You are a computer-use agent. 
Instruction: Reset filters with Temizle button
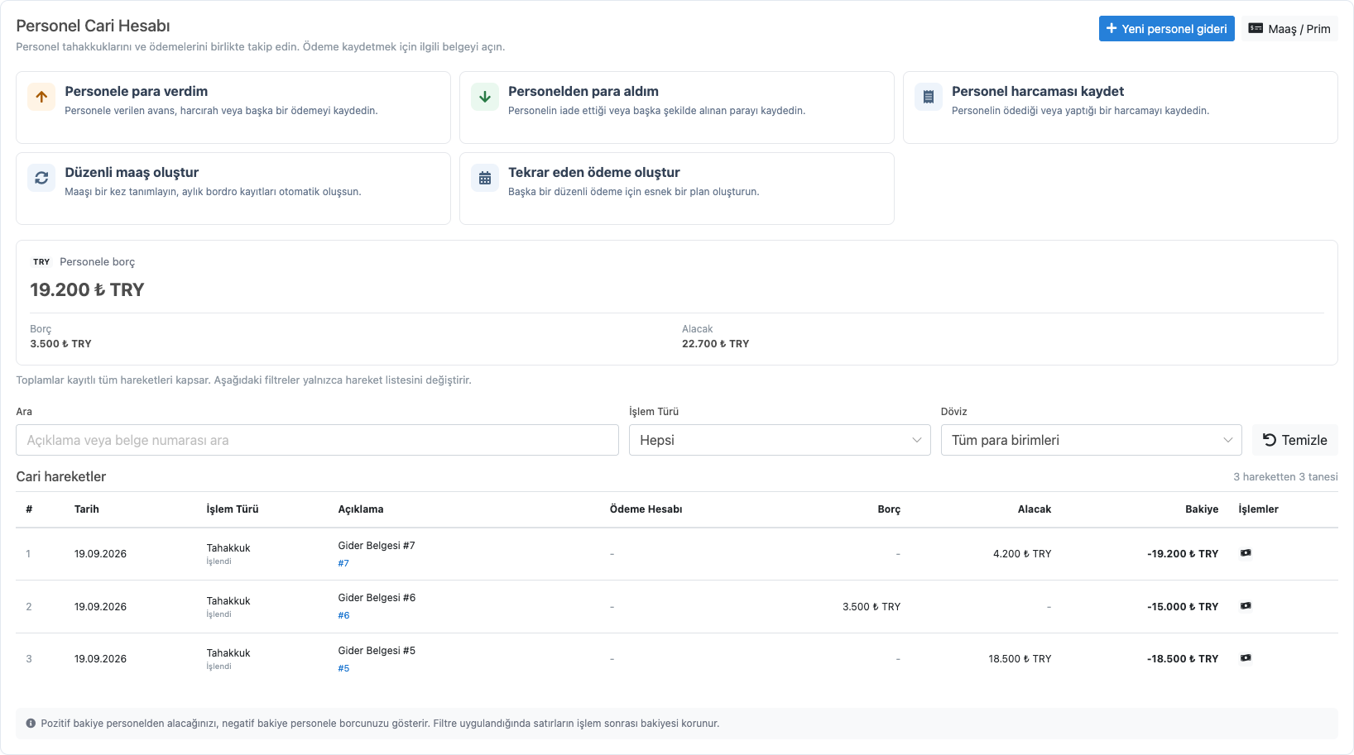[1295, 440]
